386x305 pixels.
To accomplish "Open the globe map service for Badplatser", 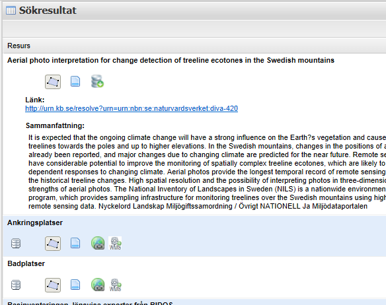I will (98, 285).
